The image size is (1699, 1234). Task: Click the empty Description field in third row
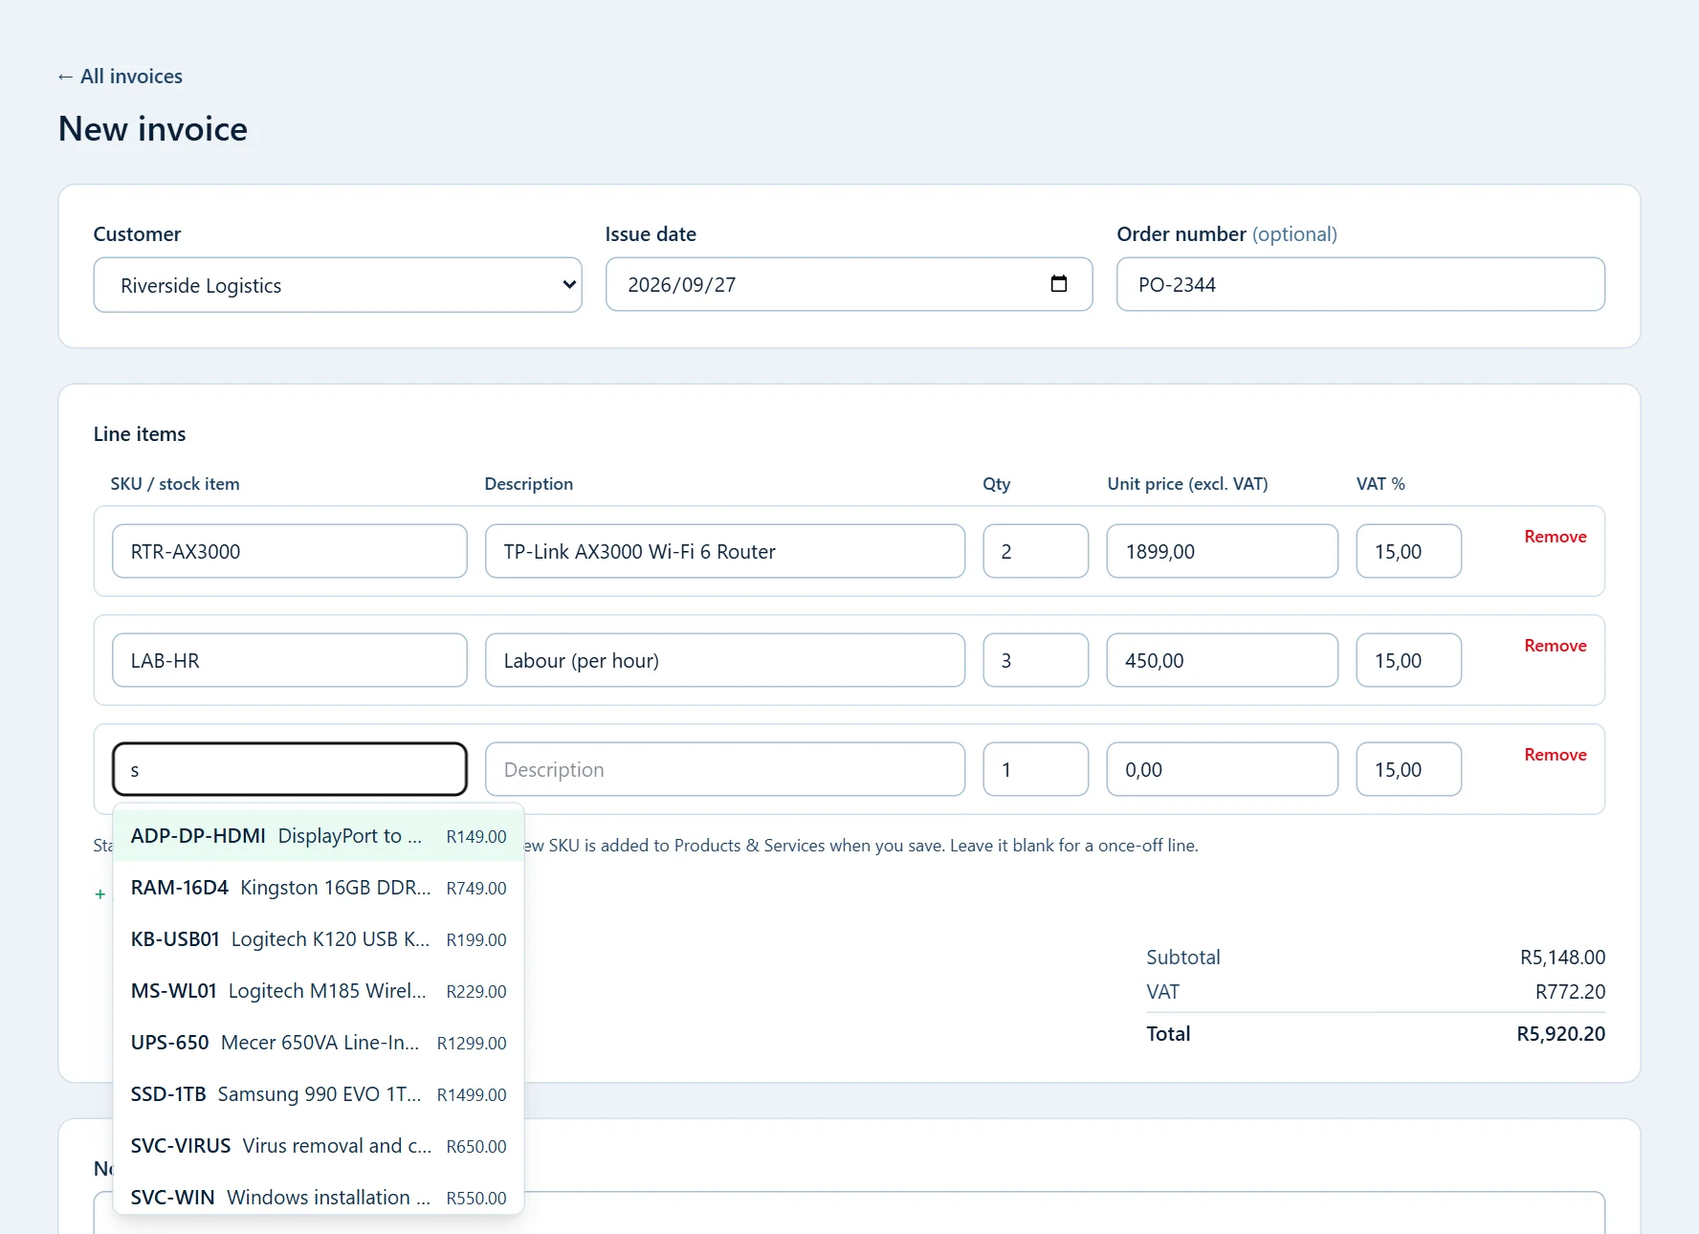(x=725, y=769)
